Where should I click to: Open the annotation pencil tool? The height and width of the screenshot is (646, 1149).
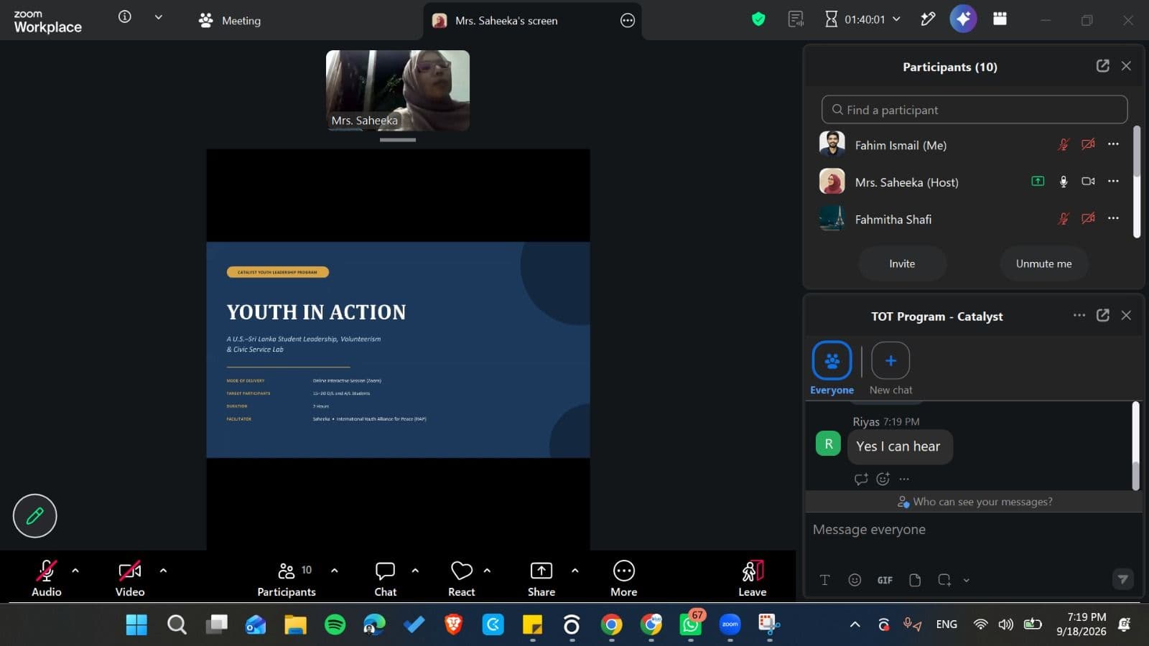pyautogui.click(x=34, y=515)
